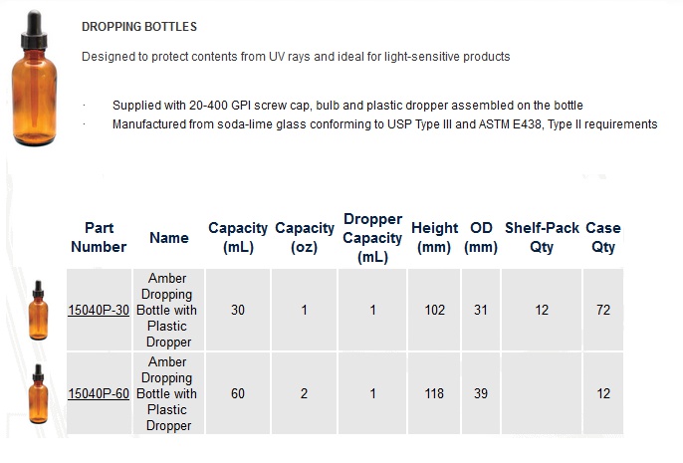Select the Part Number column header
The image size is (683, 463).
(99, 237)
